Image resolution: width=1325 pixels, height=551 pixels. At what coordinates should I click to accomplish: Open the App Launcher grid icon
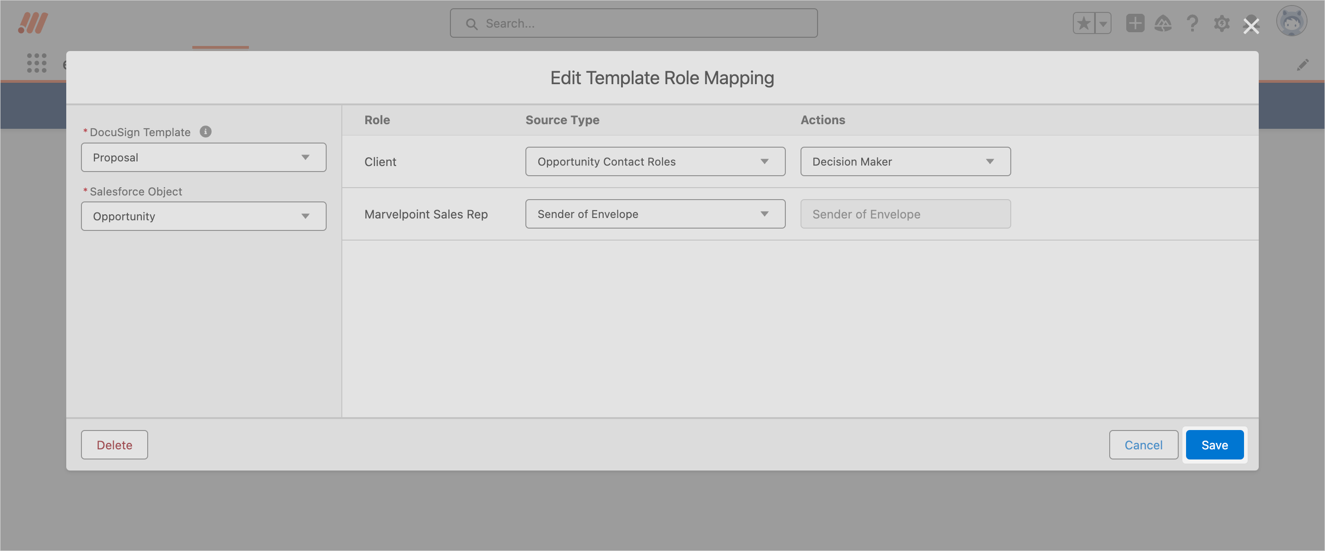point(36,63)
